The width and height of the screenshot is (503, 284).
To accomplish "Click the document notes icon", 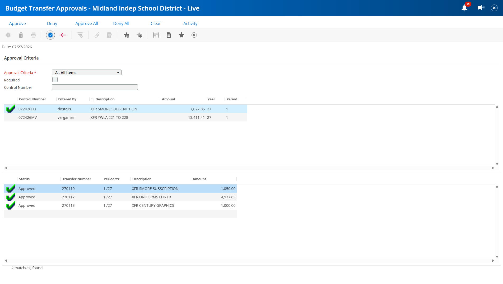I will click(169, 35).
